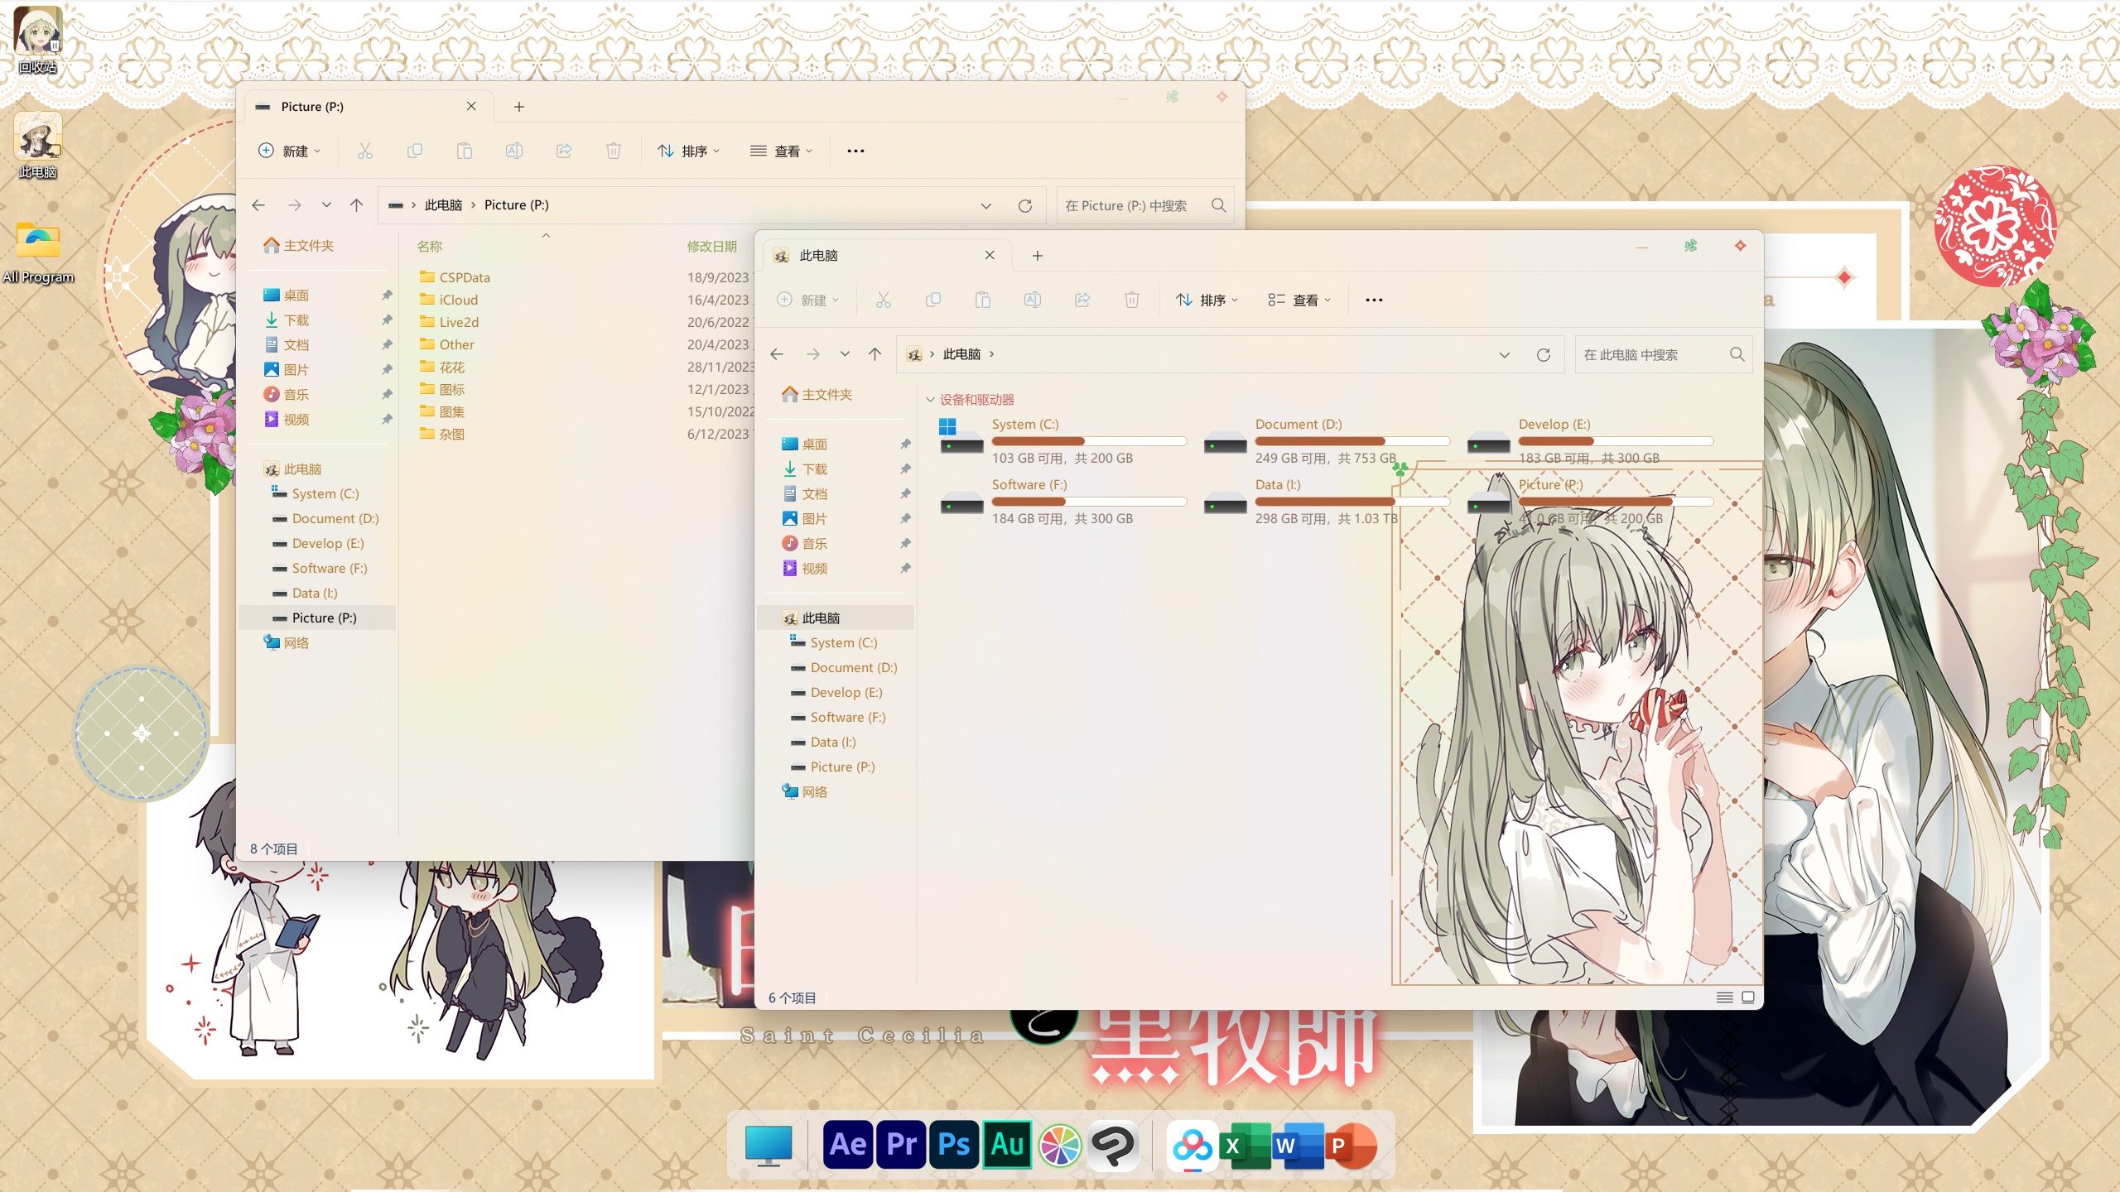The height and width of the screenshot is (1192, 2120).
Task: Click the 在 此电脑 中搜索 search field
Action: click(1663, 354)
